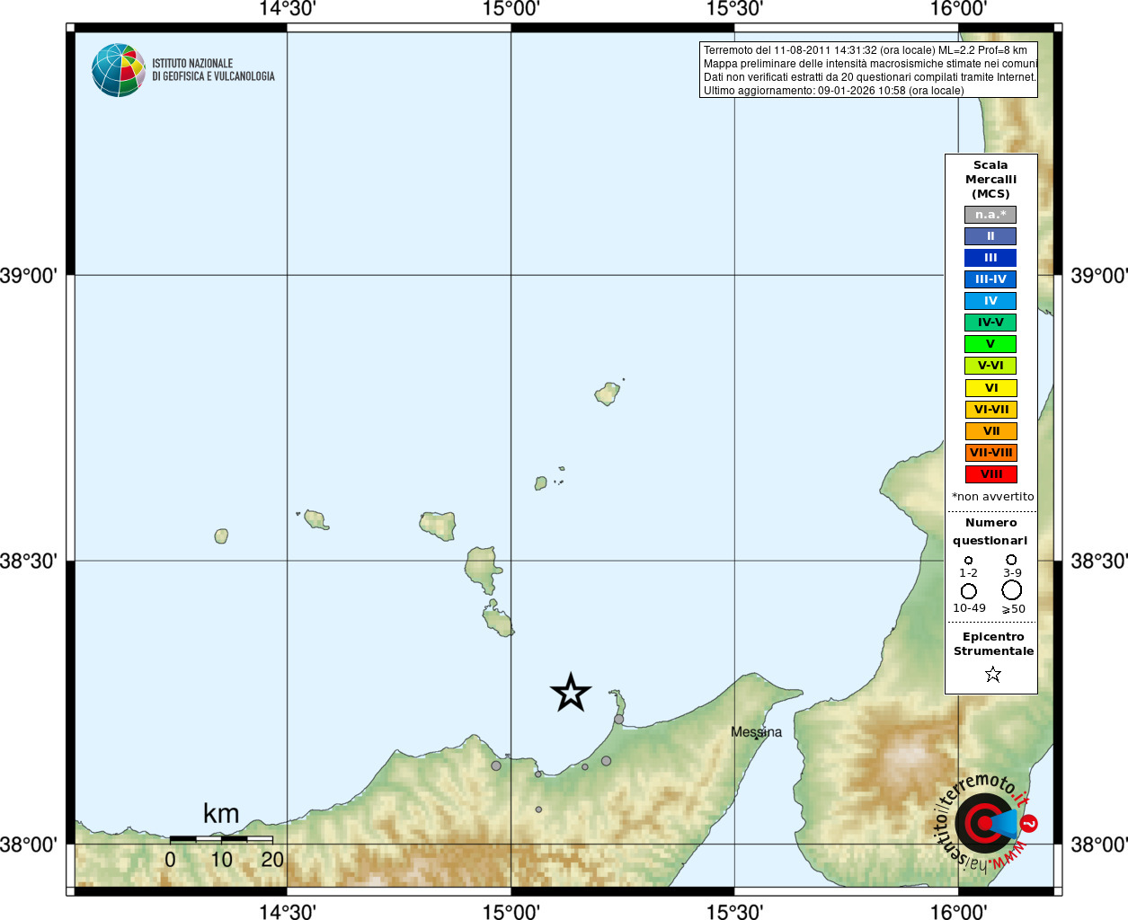Viewport: 1128px width, 920px height.
Task: Click the bottom-axis 16°00' longitude label
Action: pos(958,912)
